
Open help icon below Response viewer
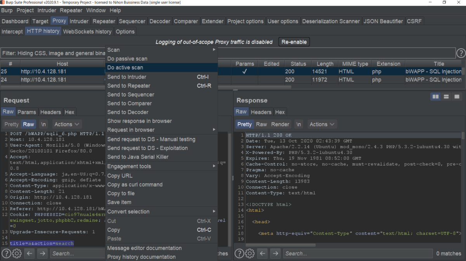point(239,254)
